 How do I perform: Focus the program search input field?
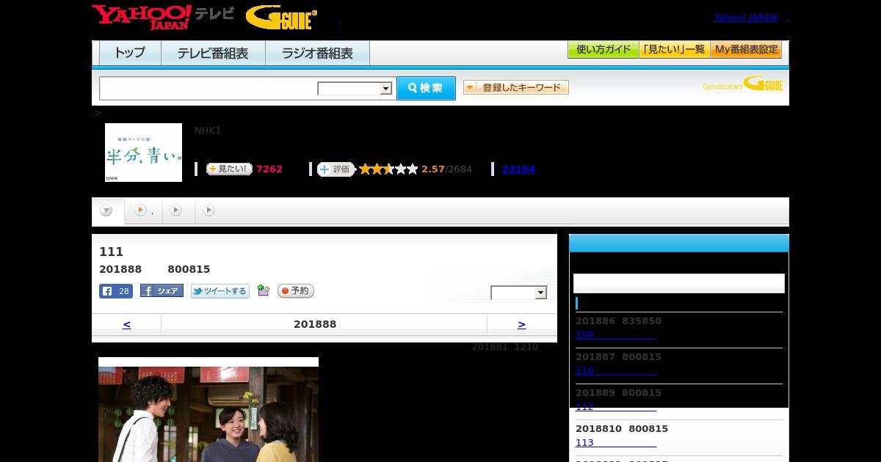tap(209, 88)
